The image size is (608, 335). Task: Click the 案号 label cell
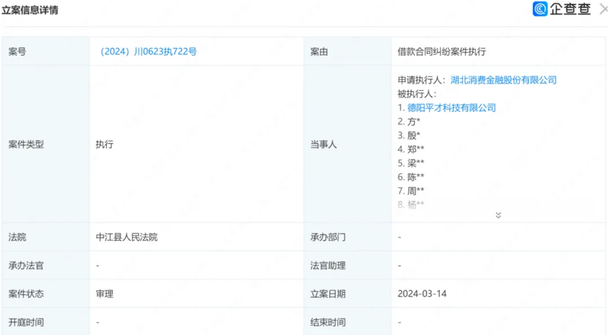pos(46,52)
